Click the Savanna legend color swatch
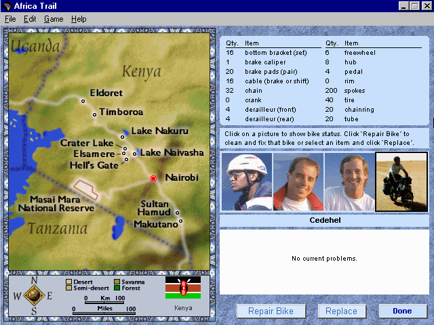The width and height of the screenshot is (434, 325). click(117, 282)
